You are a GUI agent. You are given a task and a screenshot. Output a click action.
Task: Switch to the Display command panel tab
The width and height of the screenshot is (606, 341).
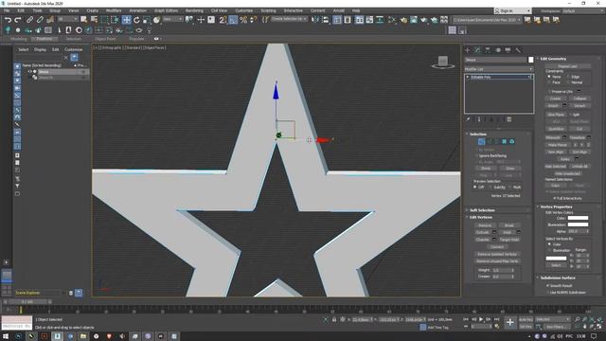pos(508,50)
